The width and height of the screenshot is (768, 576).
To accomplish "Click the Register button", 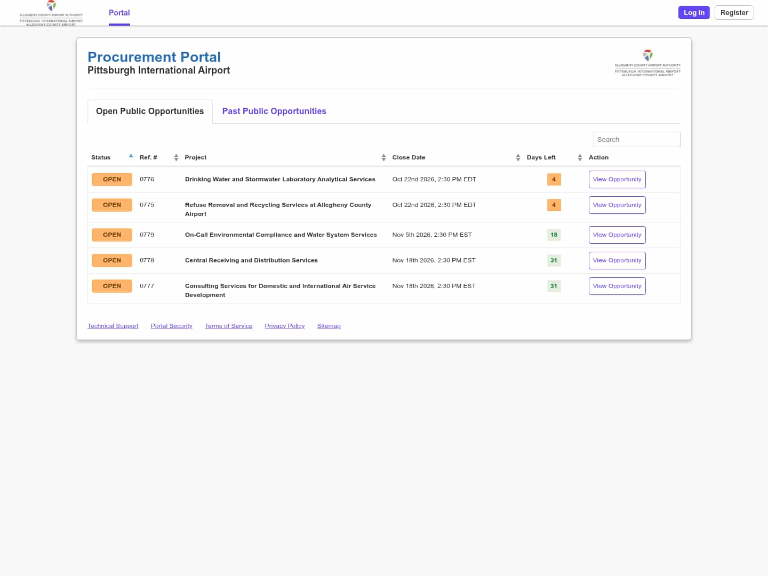I will [734, 13].
